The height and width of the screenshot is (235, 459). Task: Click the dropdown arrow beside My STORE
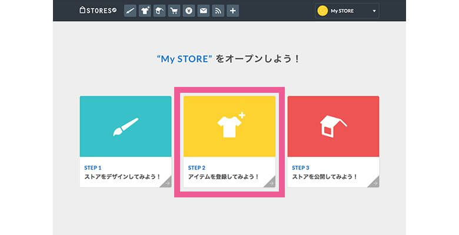point(374,11)
